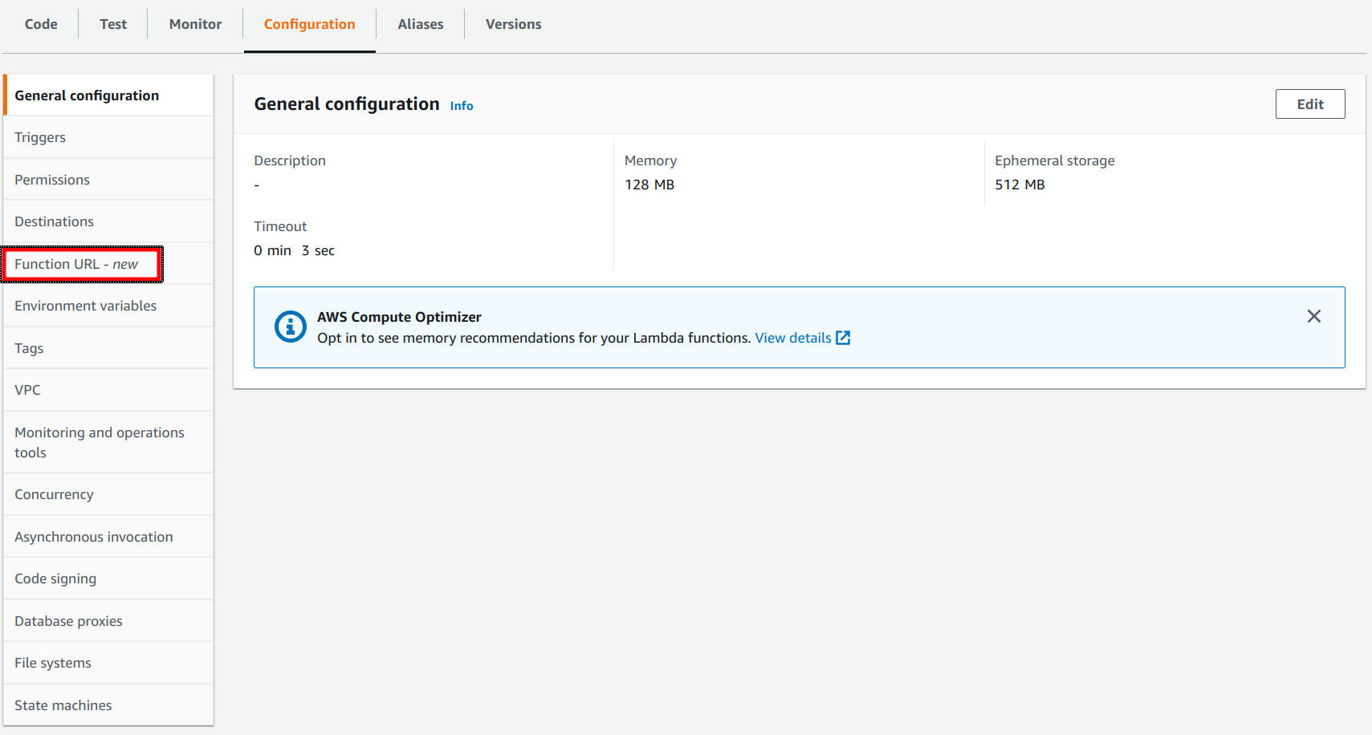This screenshot has height=735, width=1372.
Task: Open Destinations settings
Action: pyautogui.click(x=53, y=221)
